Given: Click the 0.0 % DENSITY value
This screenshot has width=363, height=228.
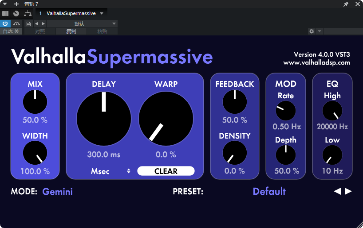Looking at the screenshot, I should coord(234,171).
